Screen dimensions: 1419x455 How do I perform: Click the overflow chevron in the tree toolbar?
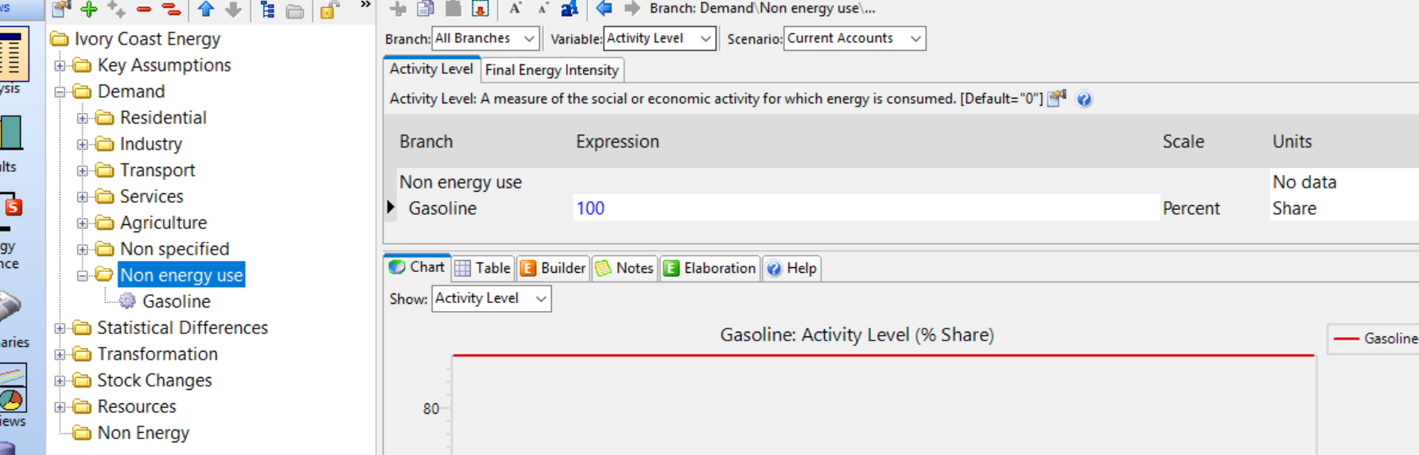click(365, 6)
